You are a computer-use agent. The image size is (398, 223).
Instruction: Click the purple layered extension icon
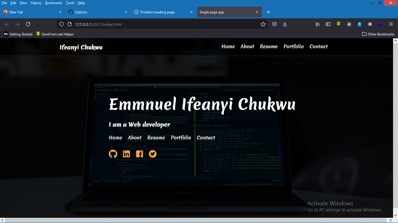(381, 24)
